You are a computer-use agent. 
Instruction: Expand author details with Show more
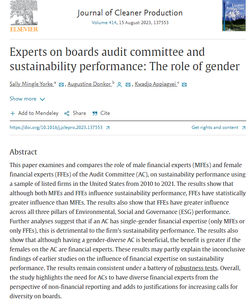[x=23, y=99]
